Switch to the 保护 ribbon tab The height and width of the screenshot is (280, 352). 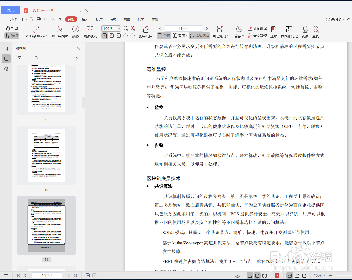141,19
